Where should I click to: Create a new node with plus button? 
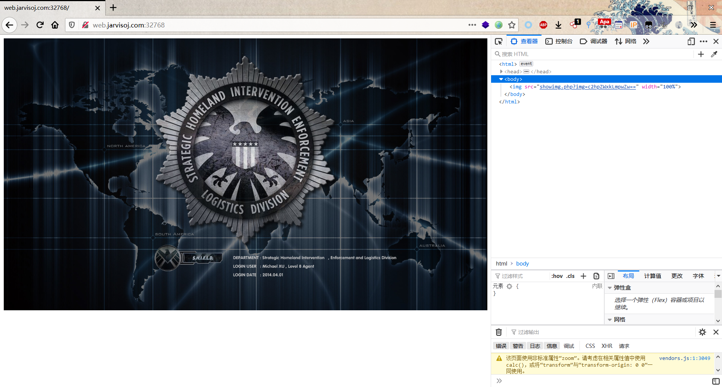701,54
